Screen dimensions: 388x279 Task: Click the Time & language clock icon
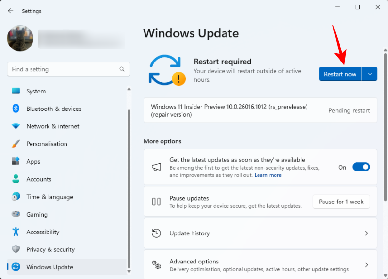[16, 197]
